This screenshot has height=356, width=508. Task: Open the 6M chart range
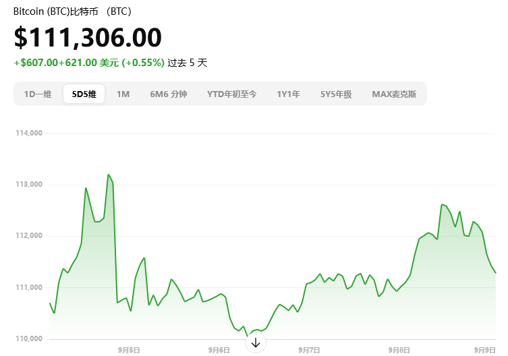pyautogui.click(x=168, y=94)
